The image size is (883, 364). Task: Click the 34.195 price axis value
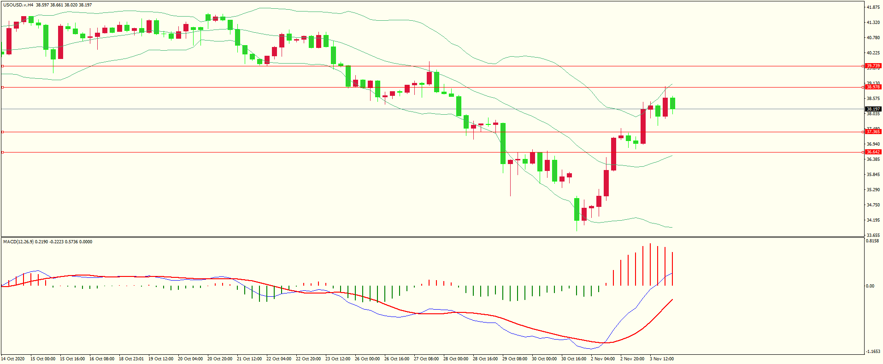[x=873, y=220]
